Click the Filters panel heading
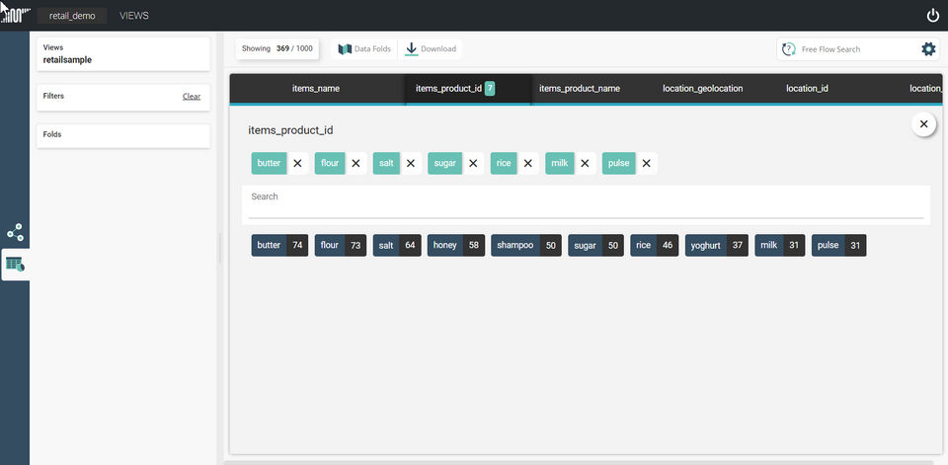Image resolution: width=948 pixels, height=465 pixels. click(x=53, y=96)
